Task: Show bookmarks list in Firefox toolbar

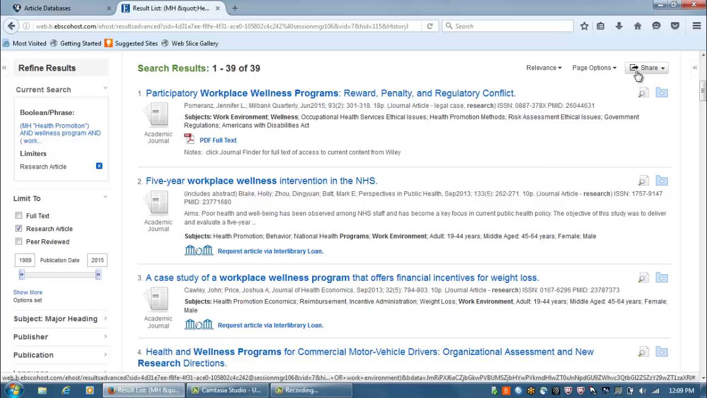Action: point(600,26)
